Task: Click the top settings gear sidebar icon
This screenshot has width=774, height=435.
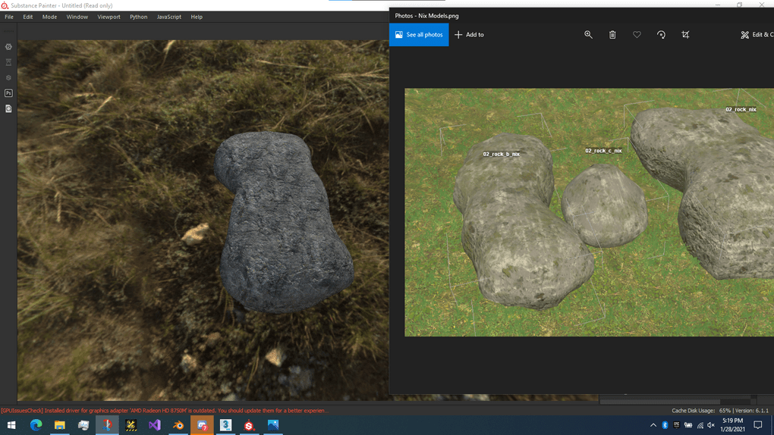Action: (8, 47)
